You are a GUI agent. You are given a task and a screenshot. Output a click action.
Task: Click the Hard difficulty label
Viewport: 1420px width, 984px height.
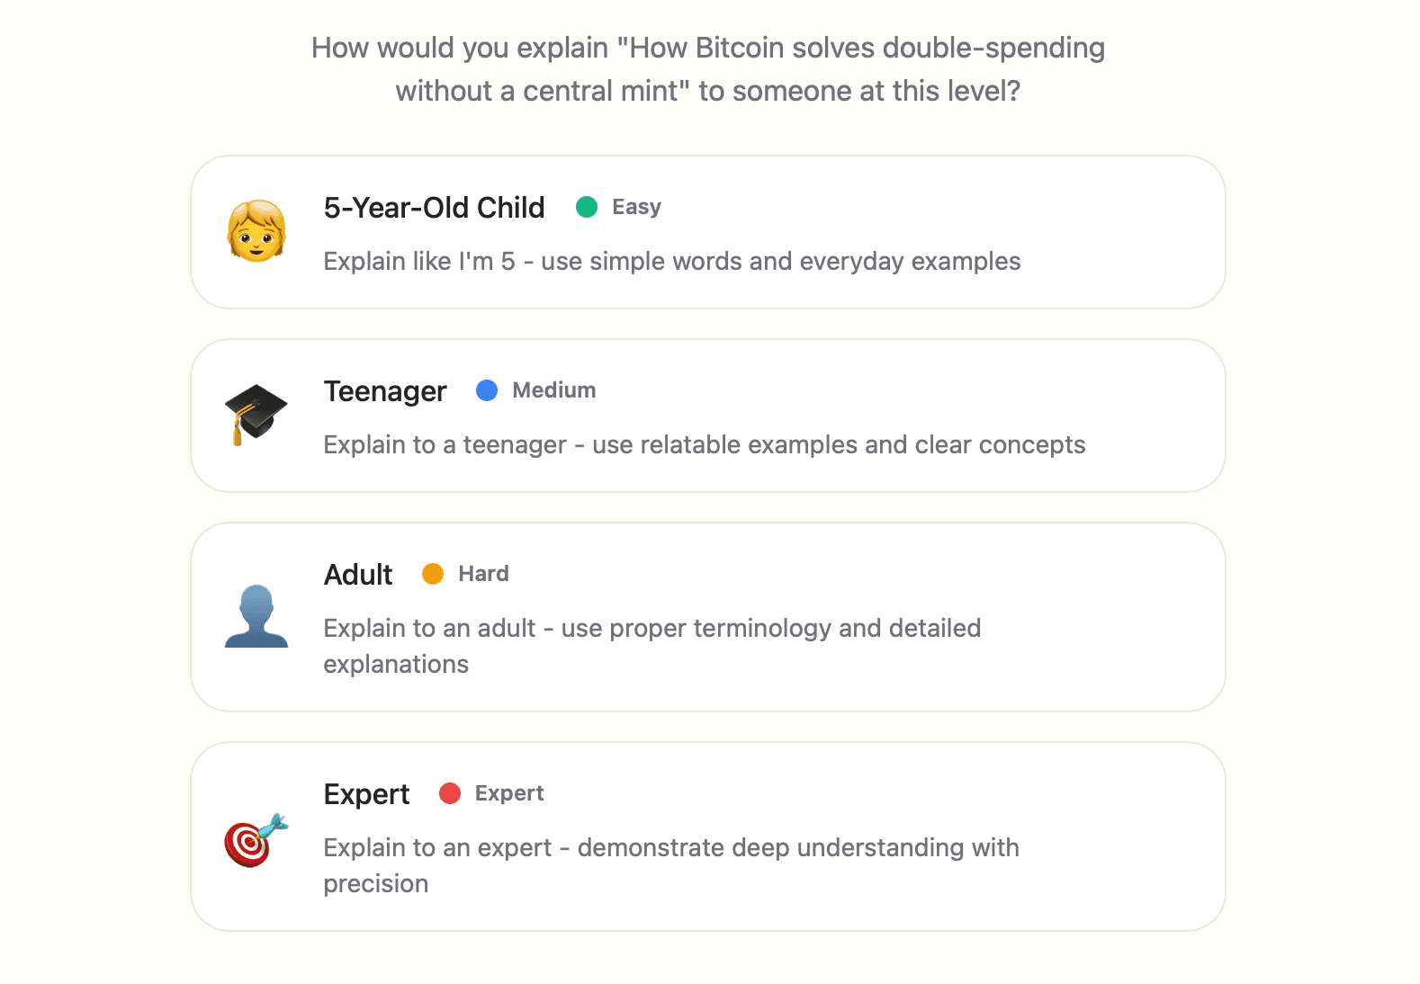[483, 574]
